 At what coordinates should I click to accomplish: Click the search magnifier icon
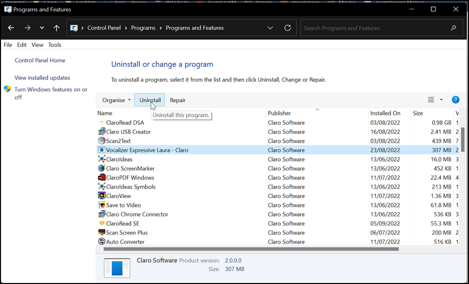[454, 28]
